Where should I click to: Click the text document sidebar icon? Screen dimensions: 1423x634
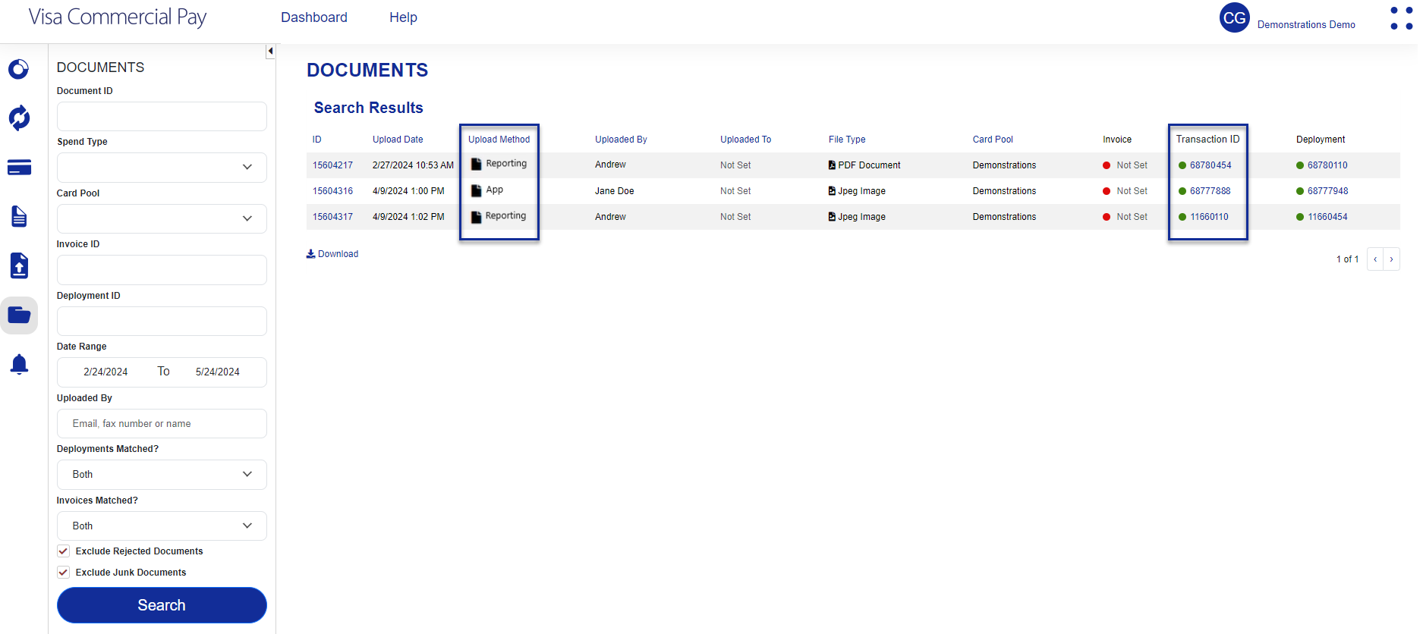click(x=19, y=217)
